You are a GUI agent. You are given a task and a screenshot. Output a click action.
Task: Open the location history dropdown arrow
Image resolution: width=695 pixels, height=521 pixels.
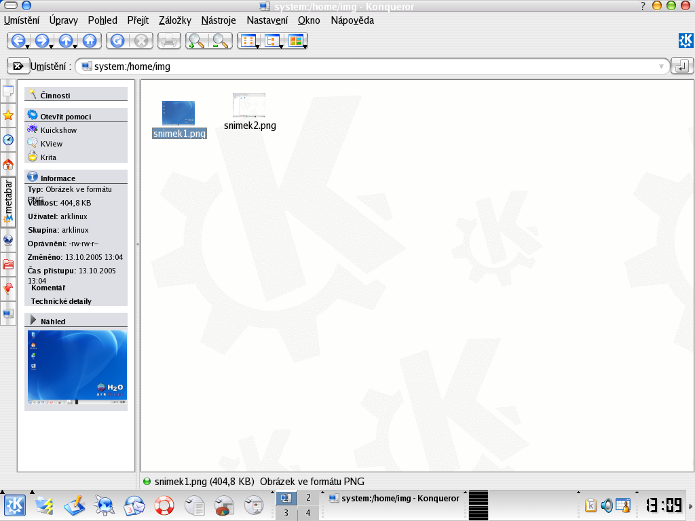(x=661, y=66)
